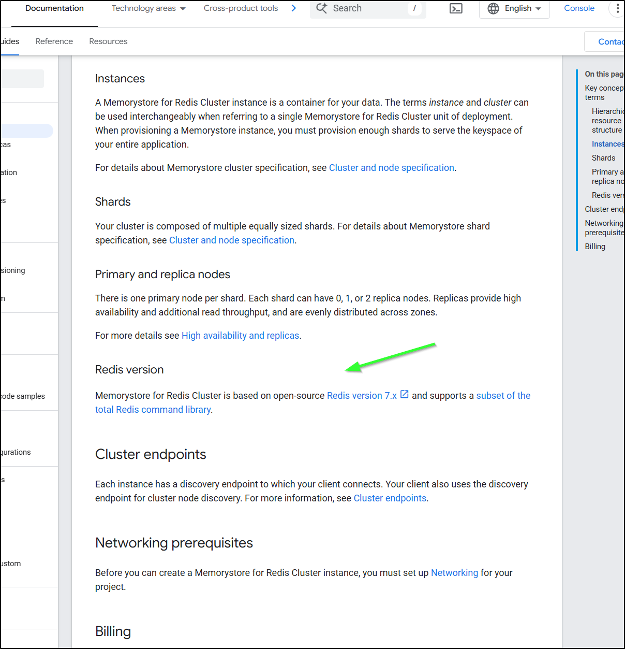Image resolution: width=625 pixels, height=649 pixels.
Task: Open Cluster and node specification link under Shards
Action: tap(232, 240)
